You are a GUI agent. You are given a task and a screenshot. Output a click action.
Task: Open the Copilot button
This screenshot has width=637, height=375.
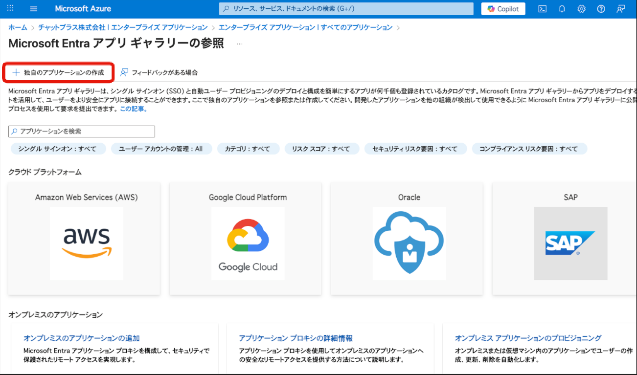click(x=503, y=9)
